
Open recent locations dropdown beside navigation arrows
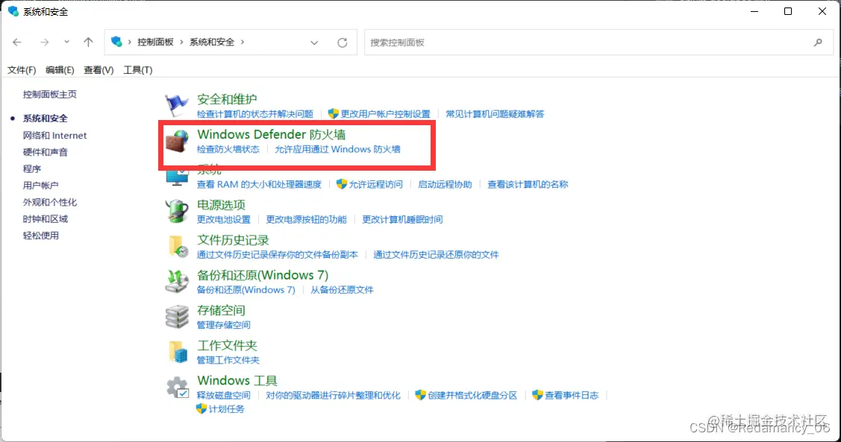tap(66, 42)
